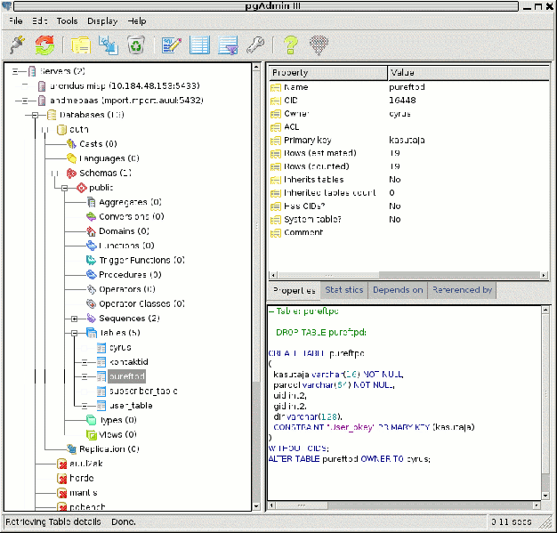Click tree panel scroll-up arrow
557x533 pixels.
[256, 67]
